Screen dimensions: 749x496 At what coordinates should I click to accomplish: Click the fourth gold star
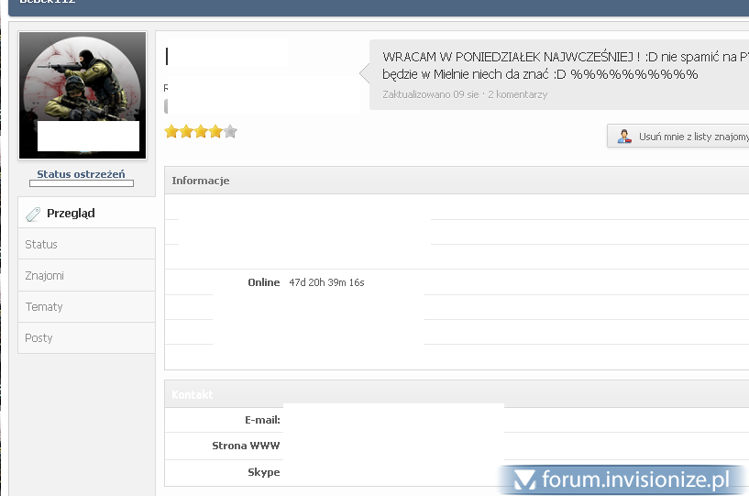coord(215,132)
